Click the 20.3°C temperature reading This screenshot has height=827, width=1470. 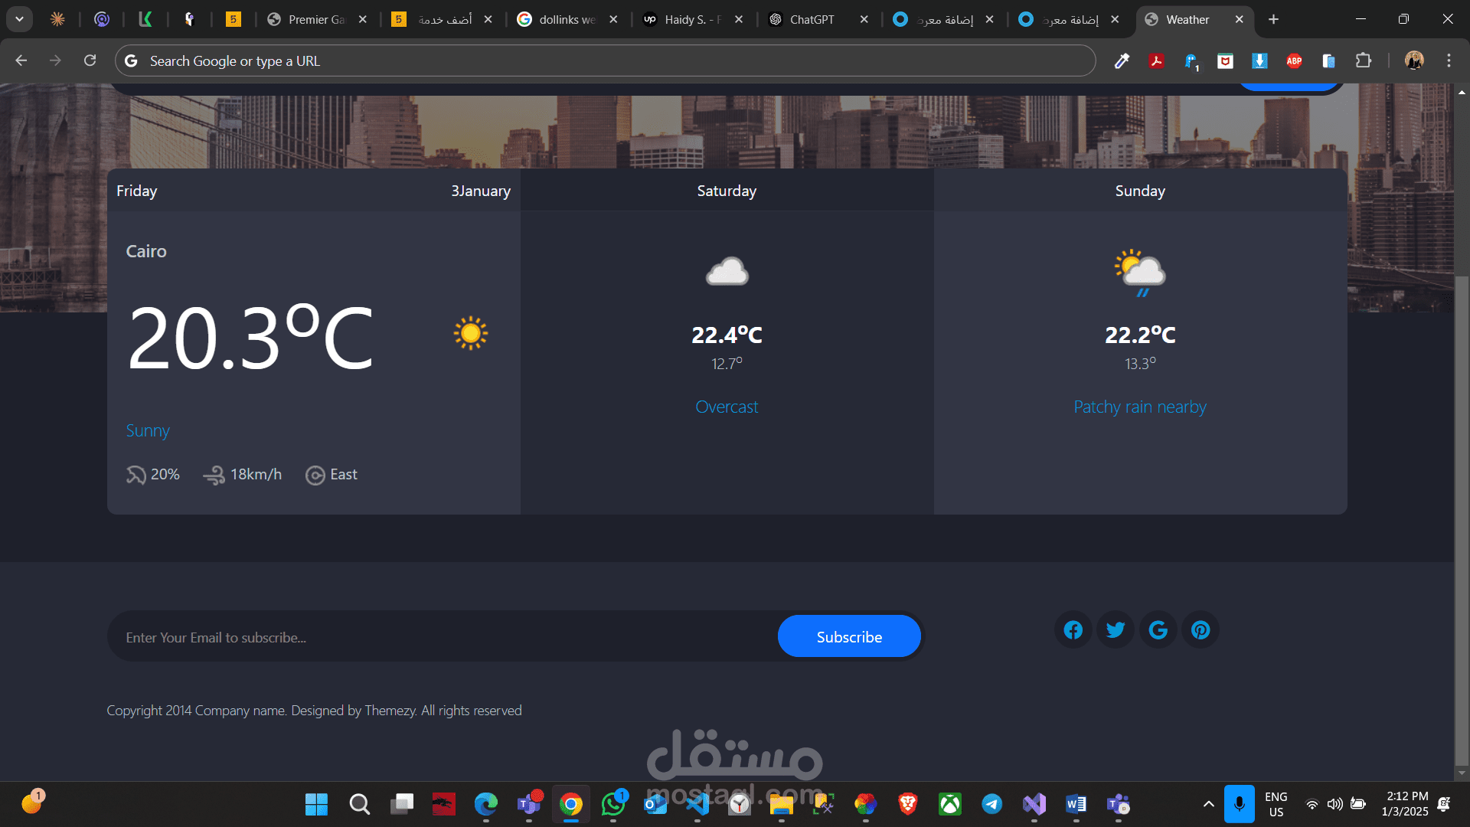pos(250,338)
